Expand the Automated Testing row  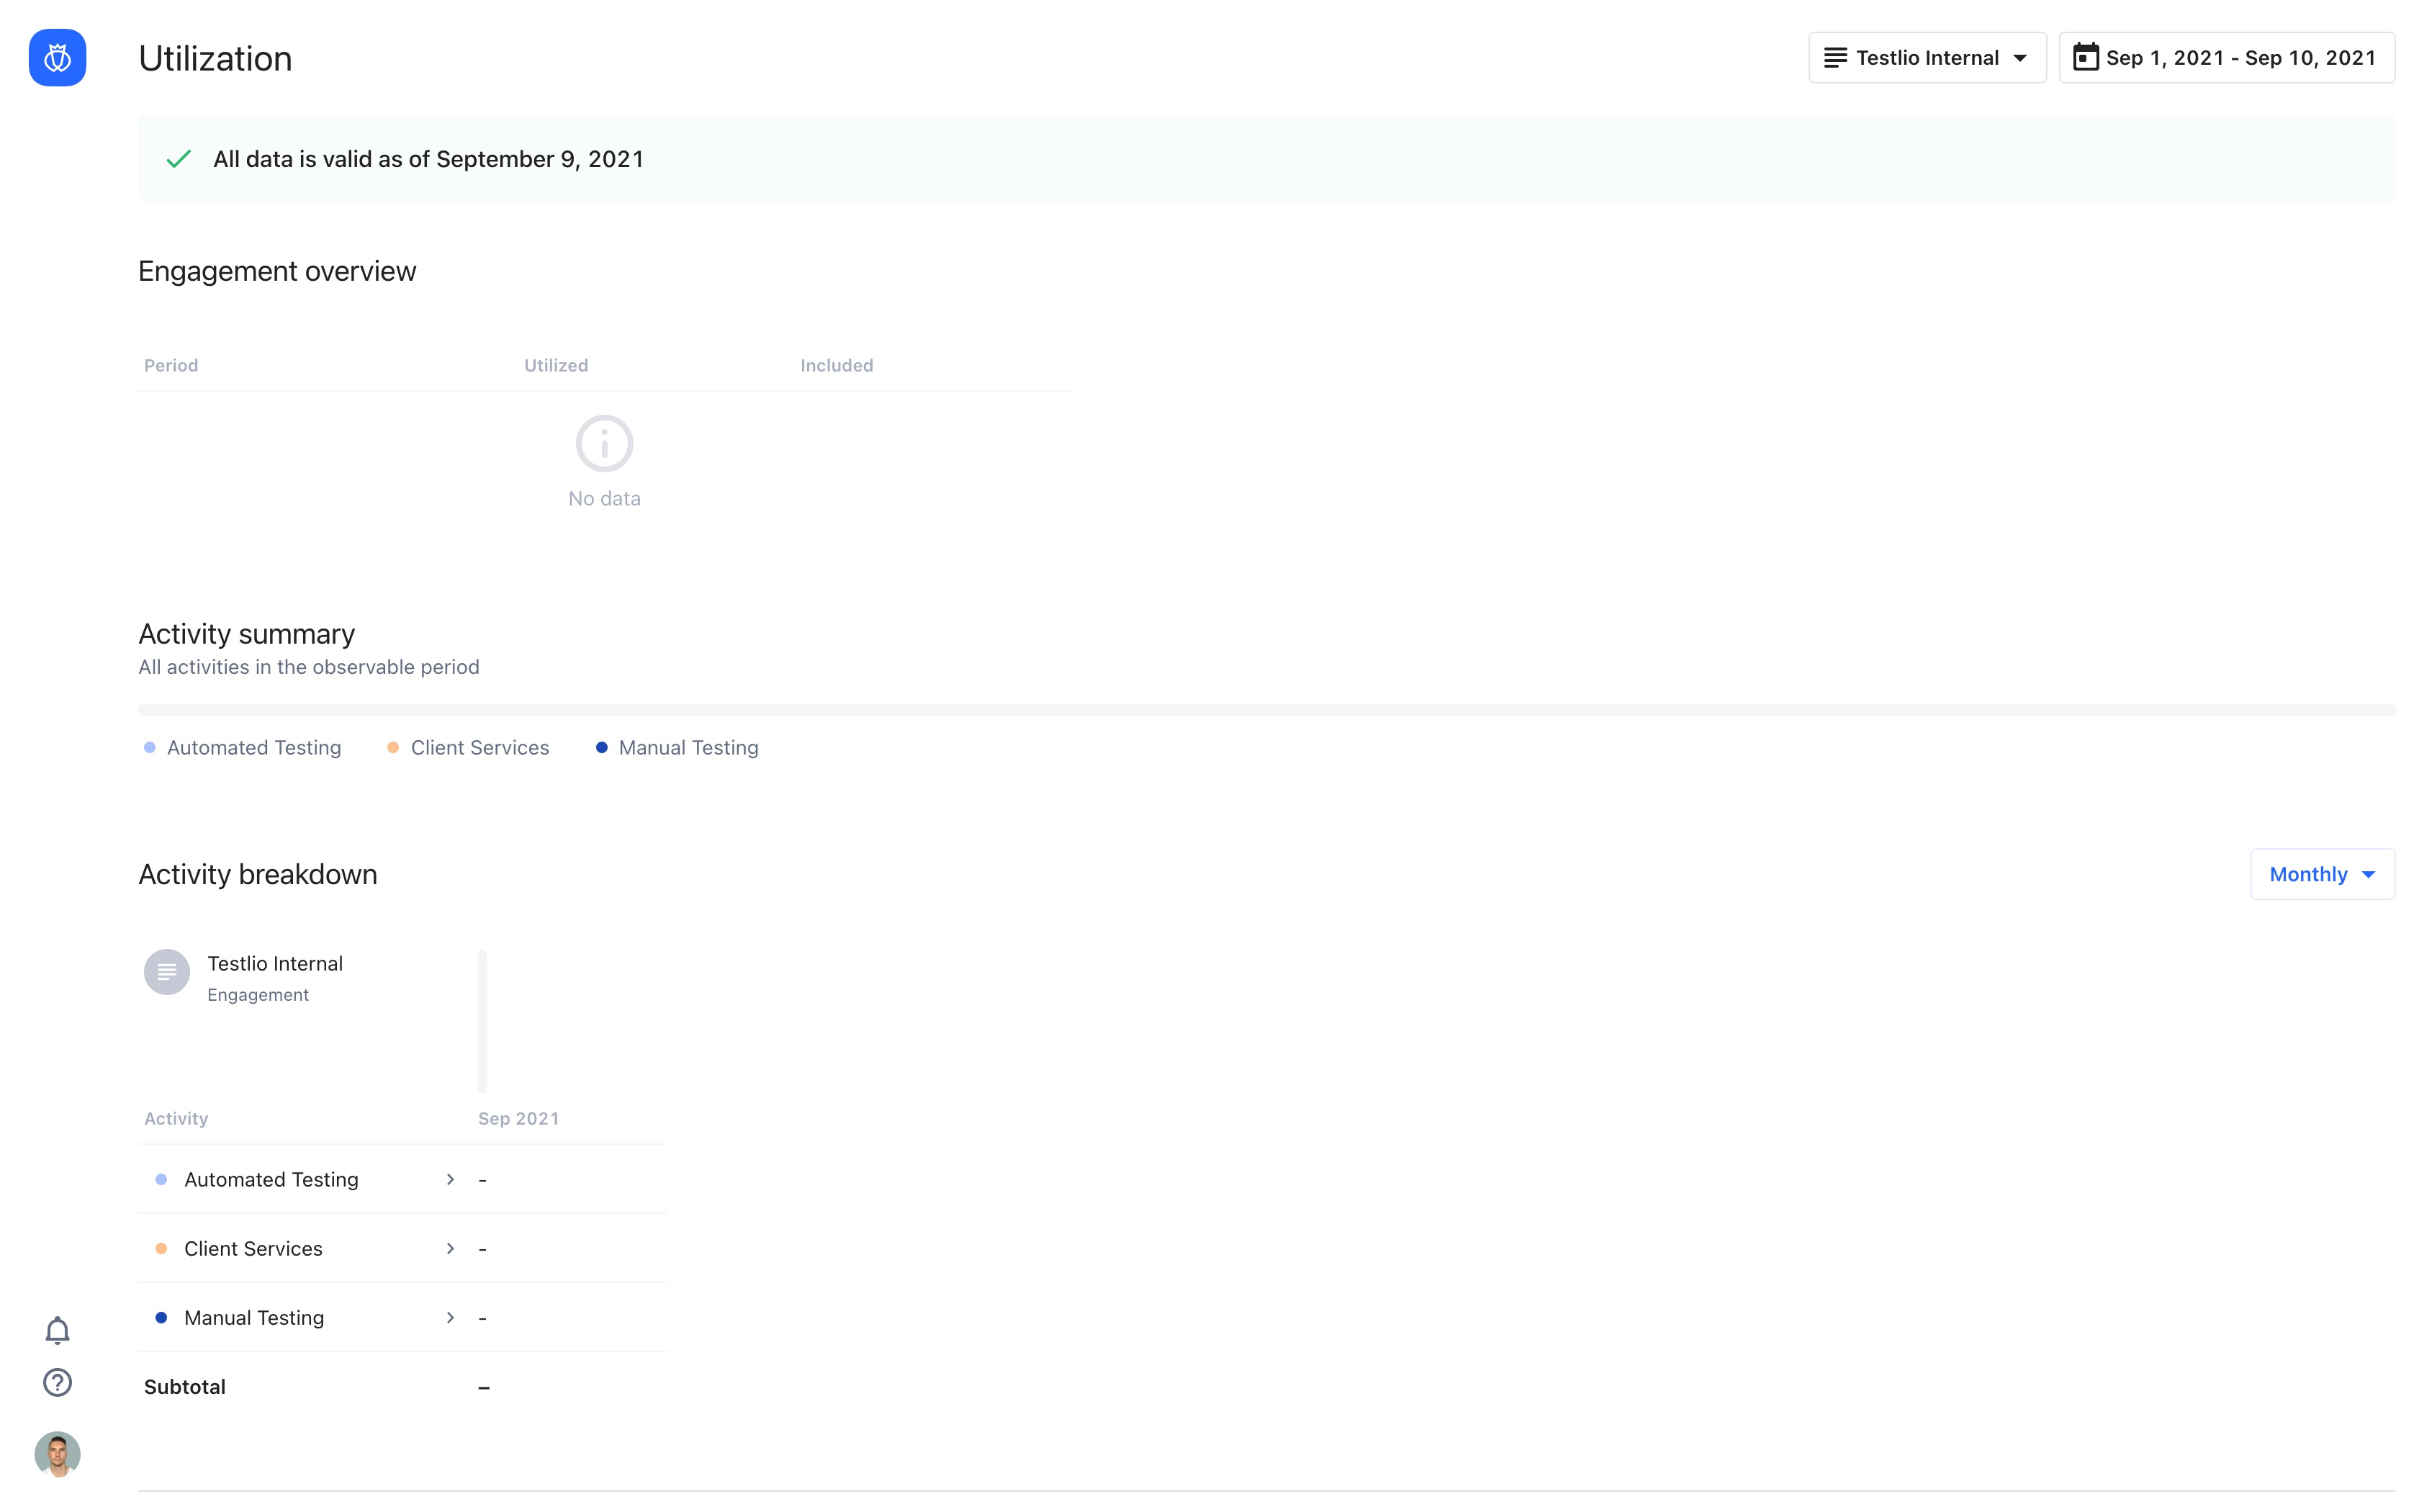(x=451, y=1180)
